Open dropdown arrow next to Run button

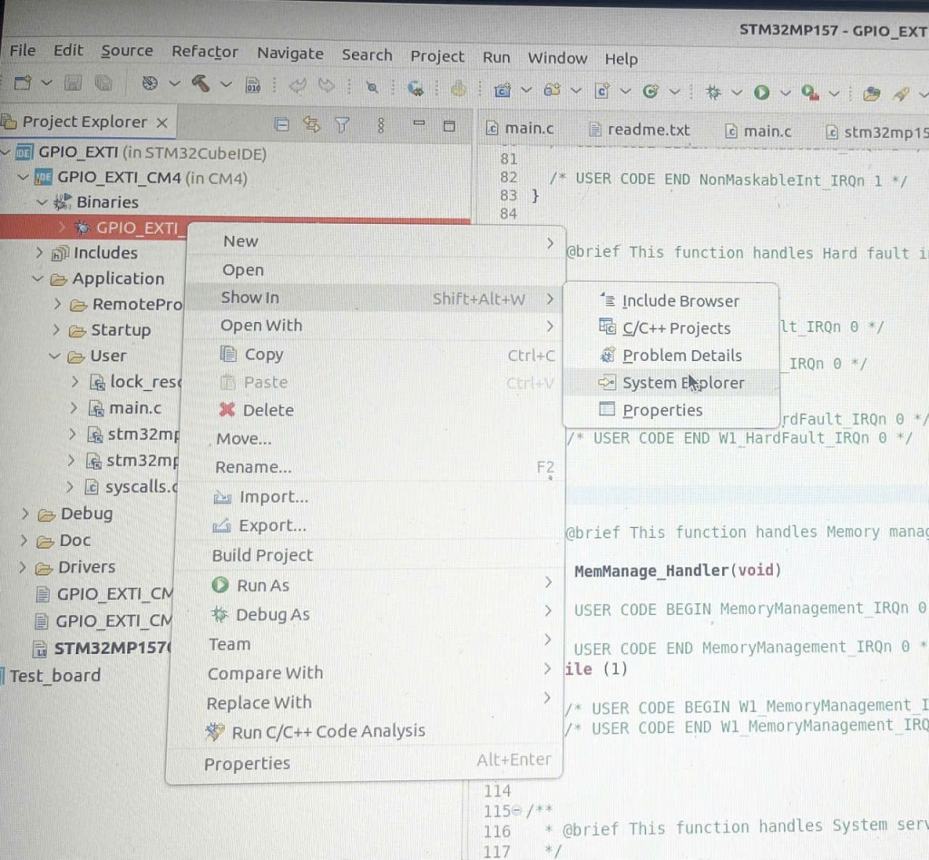(x=785, y=93)
